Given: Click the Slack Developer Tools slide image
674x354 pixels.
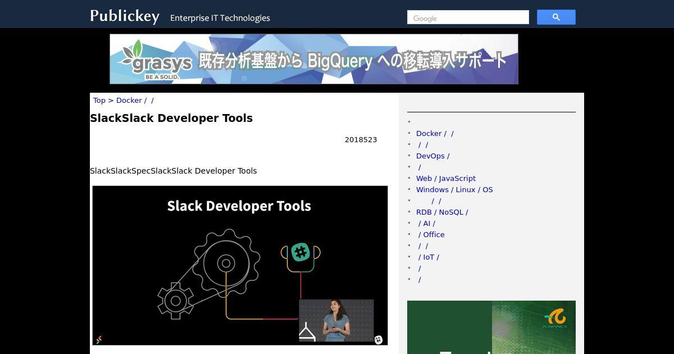Looking at the screenshot, I should pyautogui.click(x=240, y=265).
